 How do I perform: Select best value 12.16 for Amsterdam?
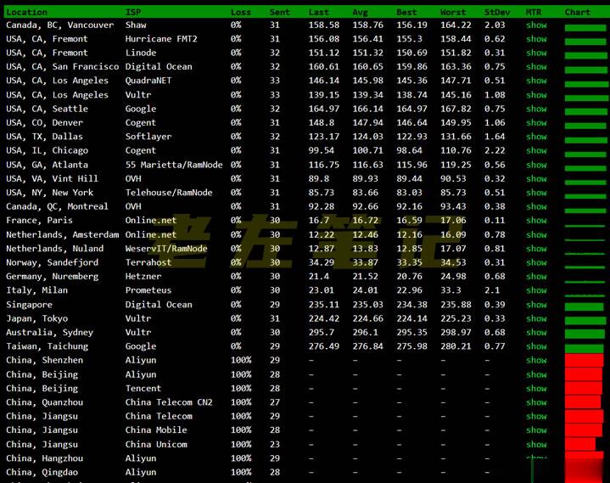(409, 234)
